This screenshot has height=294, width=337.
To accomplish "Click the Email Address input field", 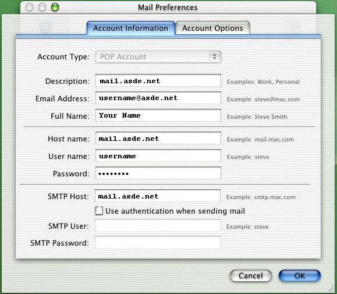I will point(158,98).
